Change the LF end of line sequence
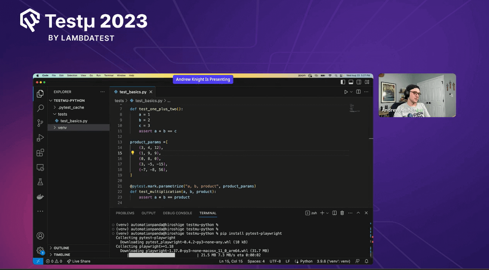Viewport: 489px width, 270px height. click(x=288, y=261)
